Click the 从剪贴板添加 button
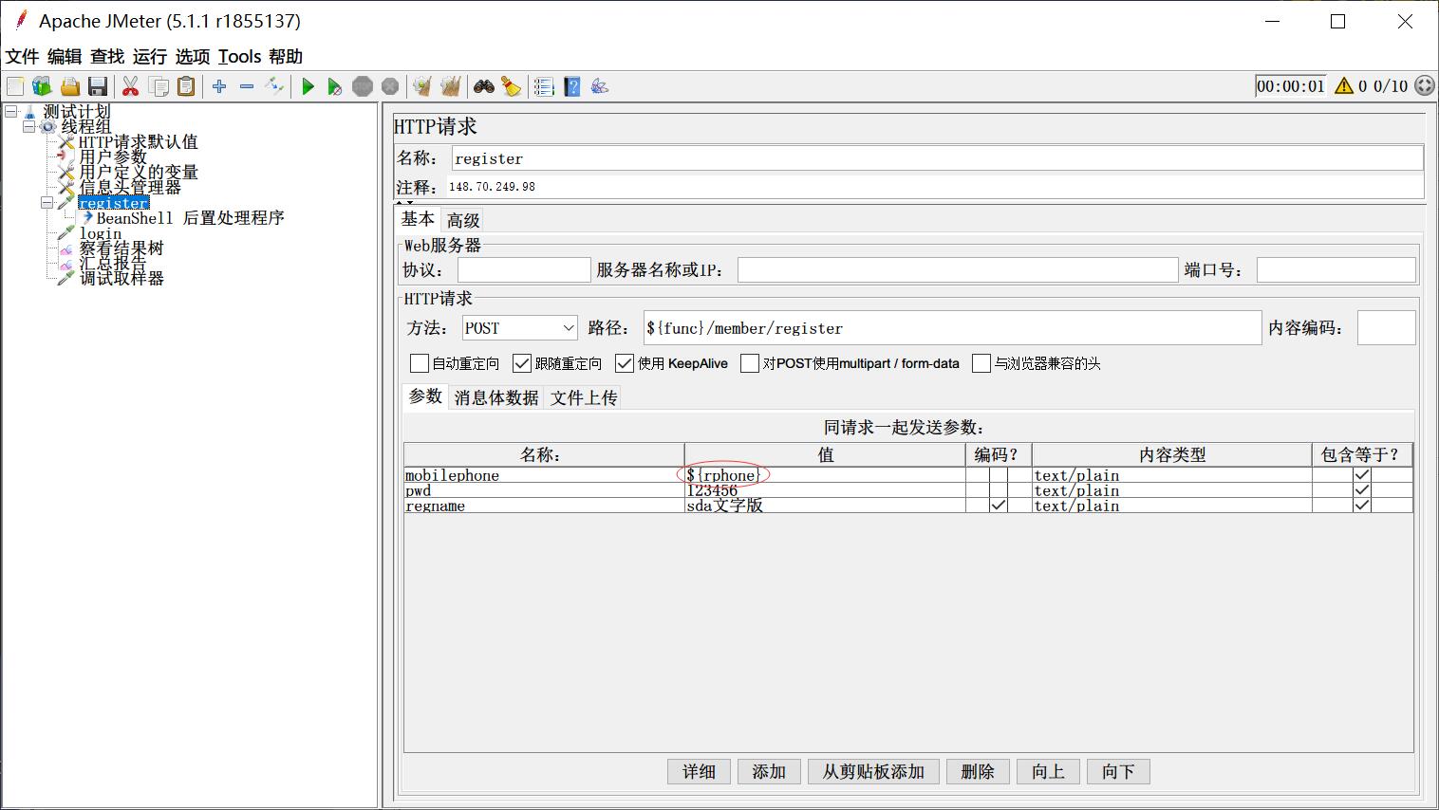Viewport: 1439px width, 810px height. click(873, 772)
